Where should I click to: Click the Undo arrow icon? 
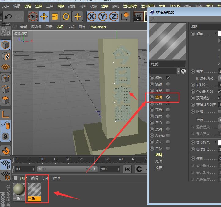click(x=8, y=17)
